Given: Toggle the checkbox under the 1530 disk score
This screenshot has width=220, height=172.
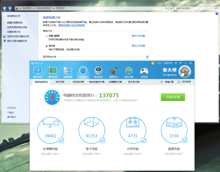Looking at the screenshot, I should [x=185, y=140].
